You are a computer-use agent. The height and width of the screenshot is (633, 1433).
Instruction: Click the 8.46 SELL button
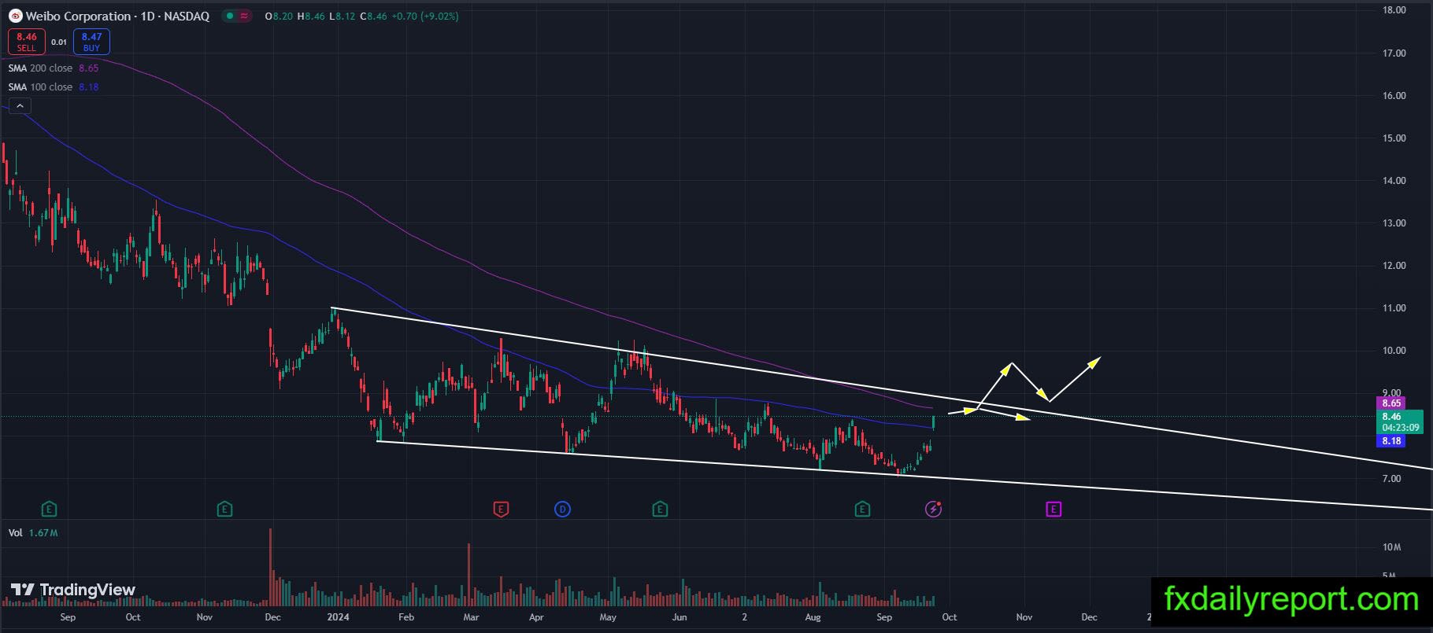coord(27,42)
